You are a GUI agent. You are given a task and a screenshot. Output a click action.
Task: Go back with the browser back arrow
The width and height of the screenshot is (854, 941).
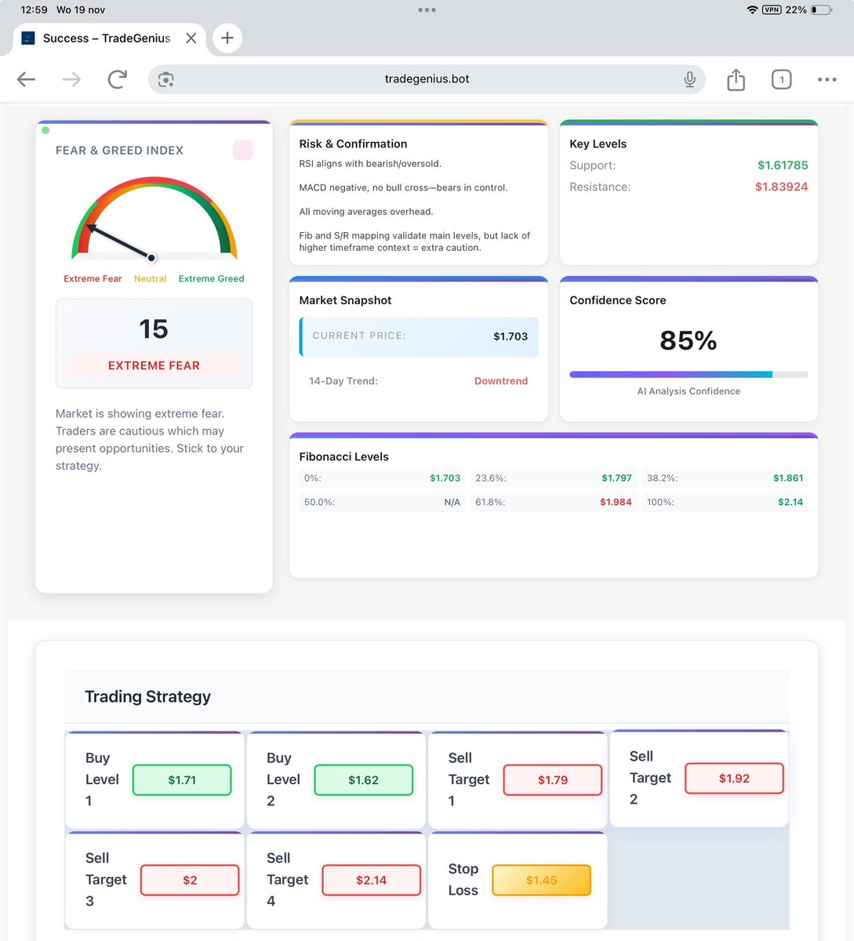tap(27, 79)
